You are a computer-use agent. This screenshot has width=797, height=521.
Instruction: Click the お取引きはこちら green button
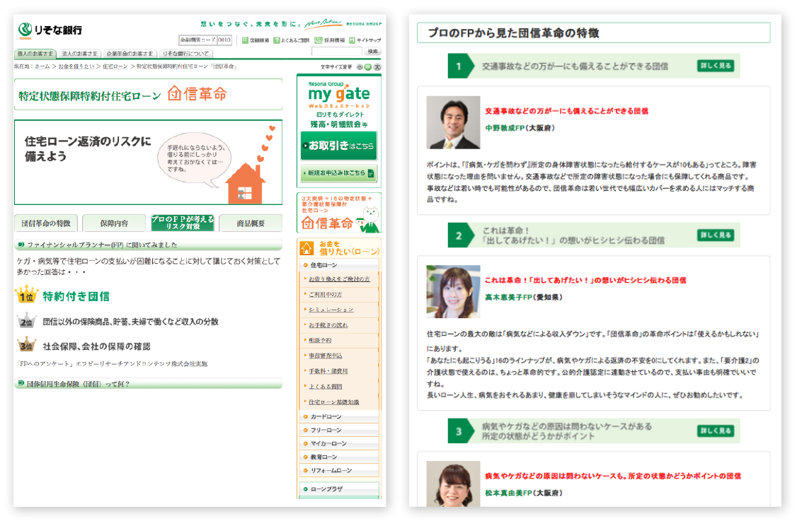click(x=338, y=146)
